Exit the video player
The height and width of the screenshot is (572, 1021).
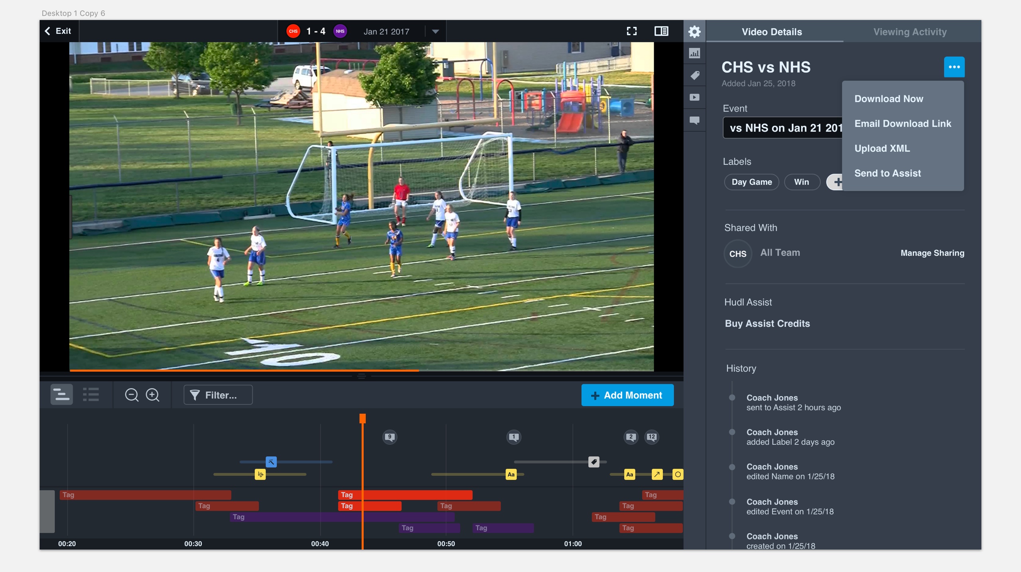coord(58,31)
